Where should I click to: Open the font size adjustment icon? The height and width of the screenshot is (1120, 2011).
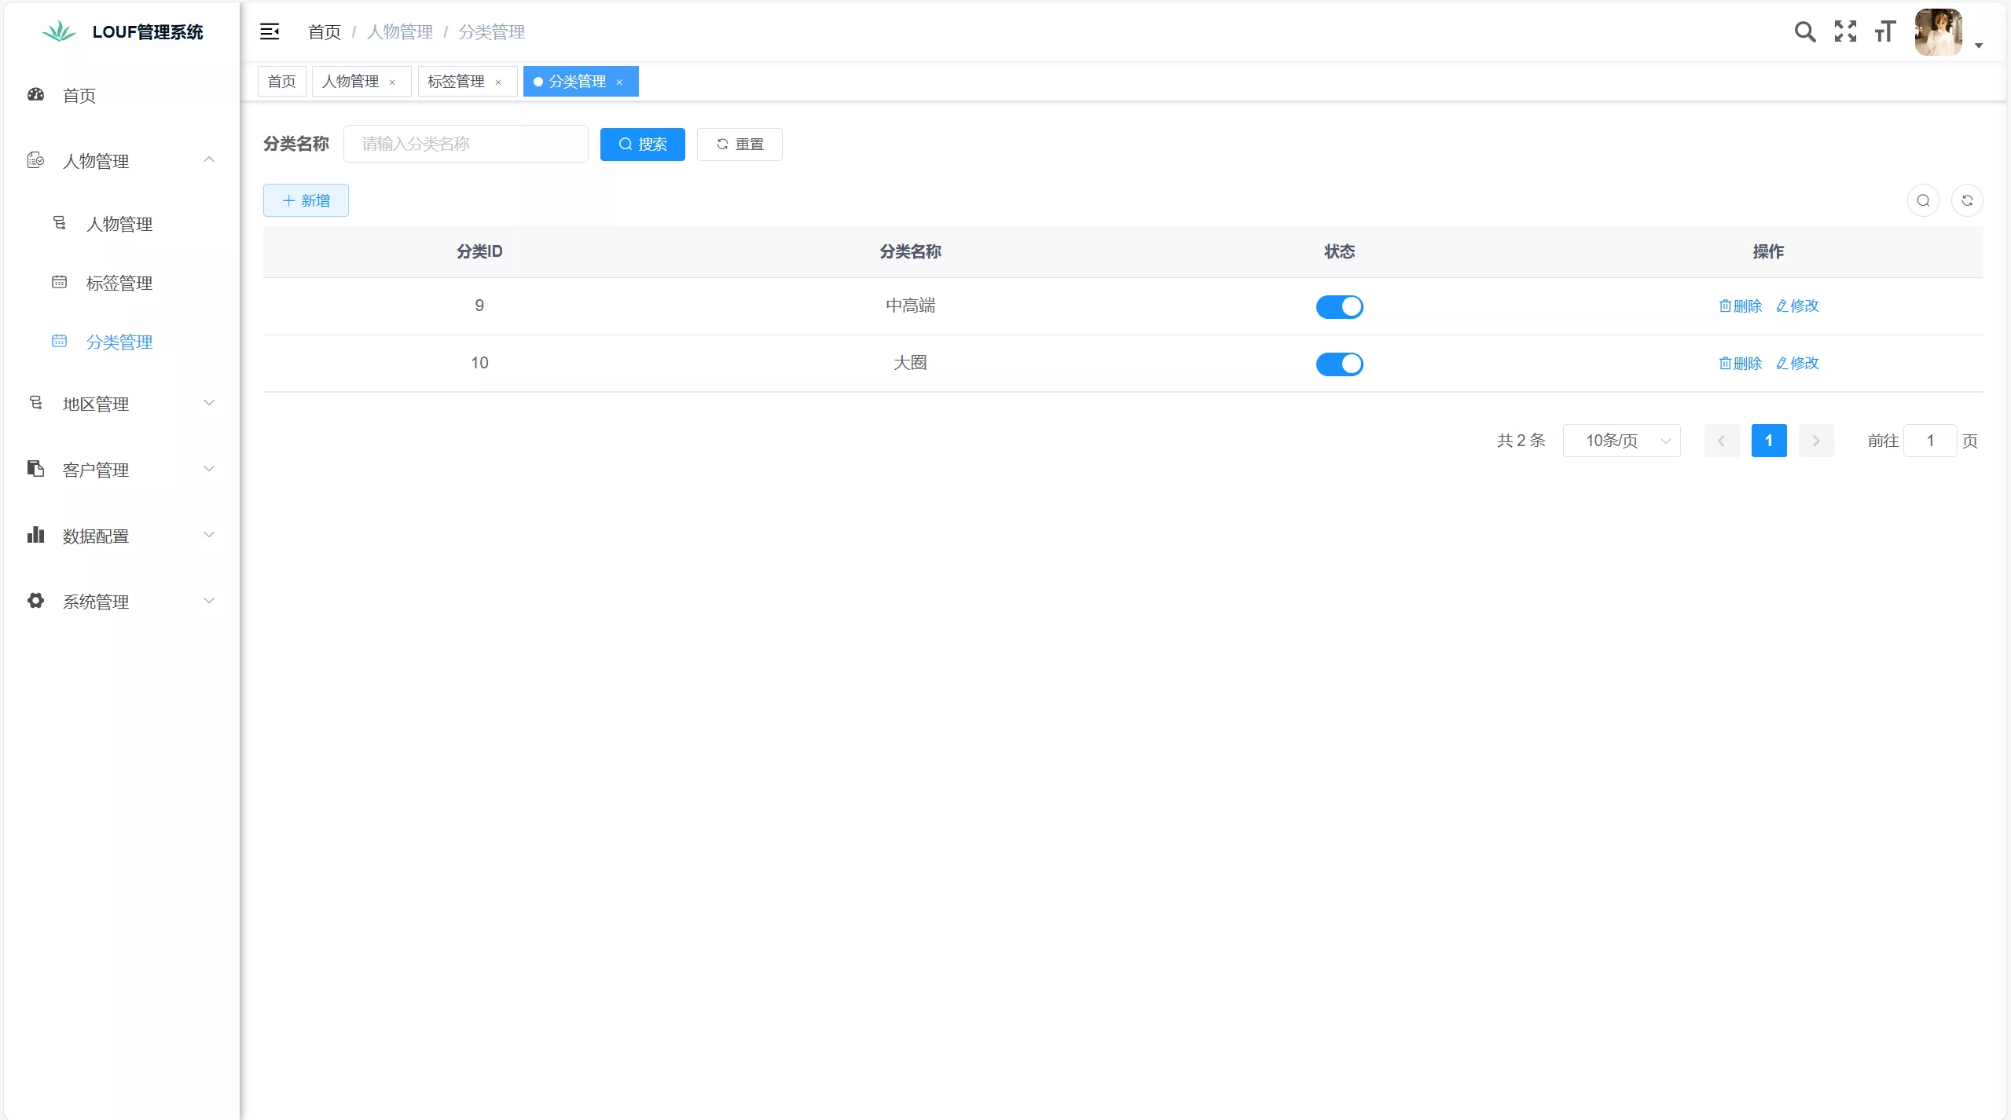[1884, 31]
